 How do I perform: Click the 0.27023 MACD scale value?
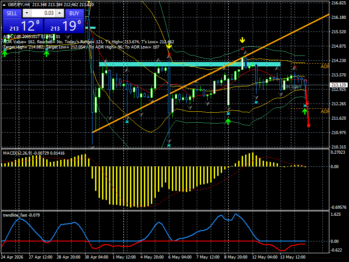point(338,152)
